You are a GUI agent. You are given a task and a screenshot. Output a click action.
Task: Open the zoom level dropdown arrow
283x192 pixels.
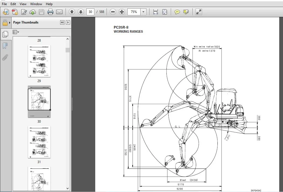coord(143,12)
